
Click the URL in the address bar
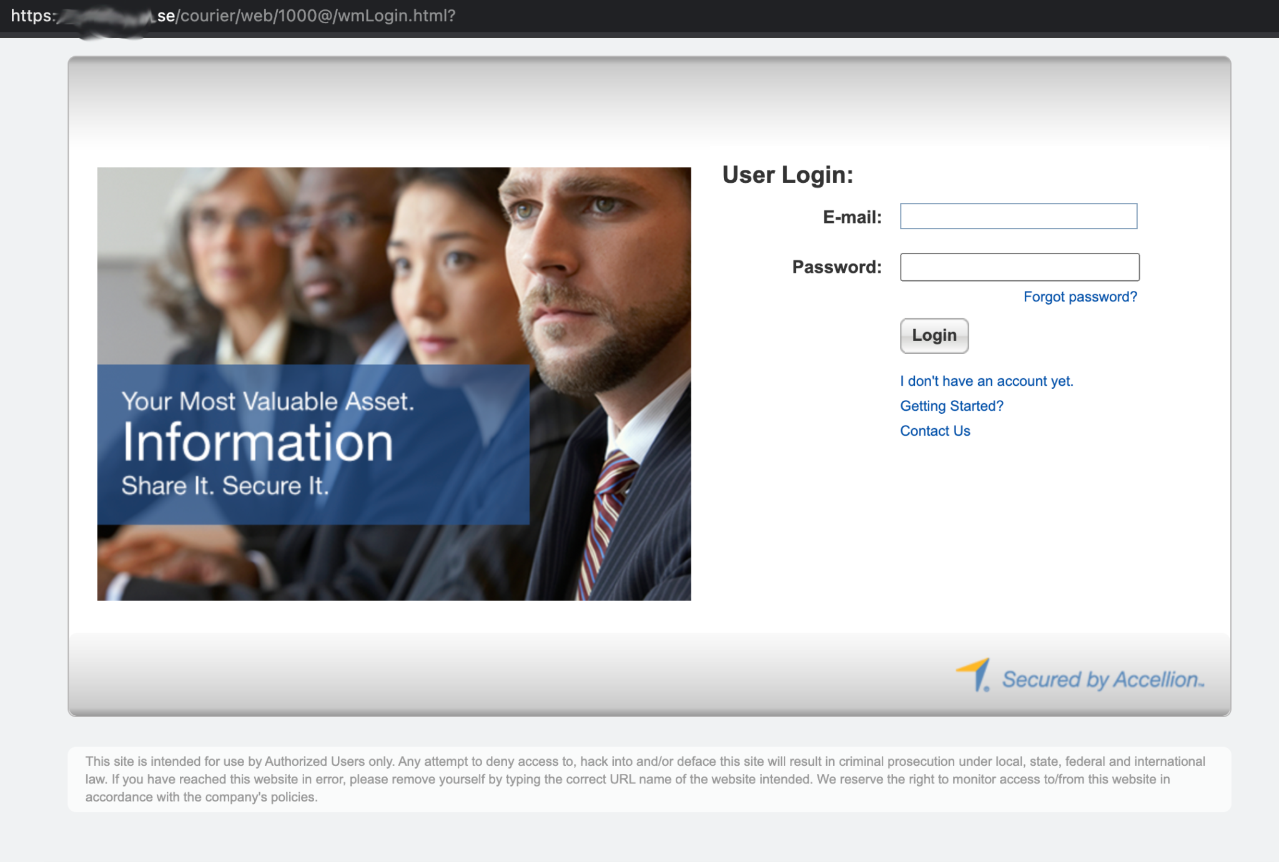[250, 16]
